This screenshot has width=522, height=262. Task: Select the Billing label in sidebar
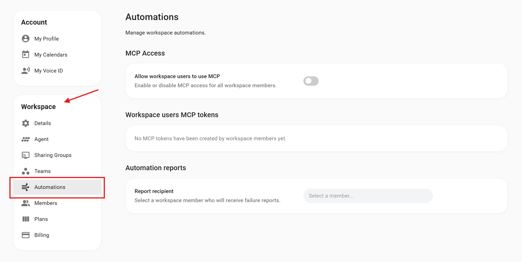click(42, 235)
